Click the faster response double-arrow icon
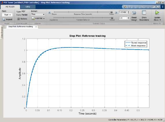This screenshot has height=122, width=165. (x=116, y=13)
